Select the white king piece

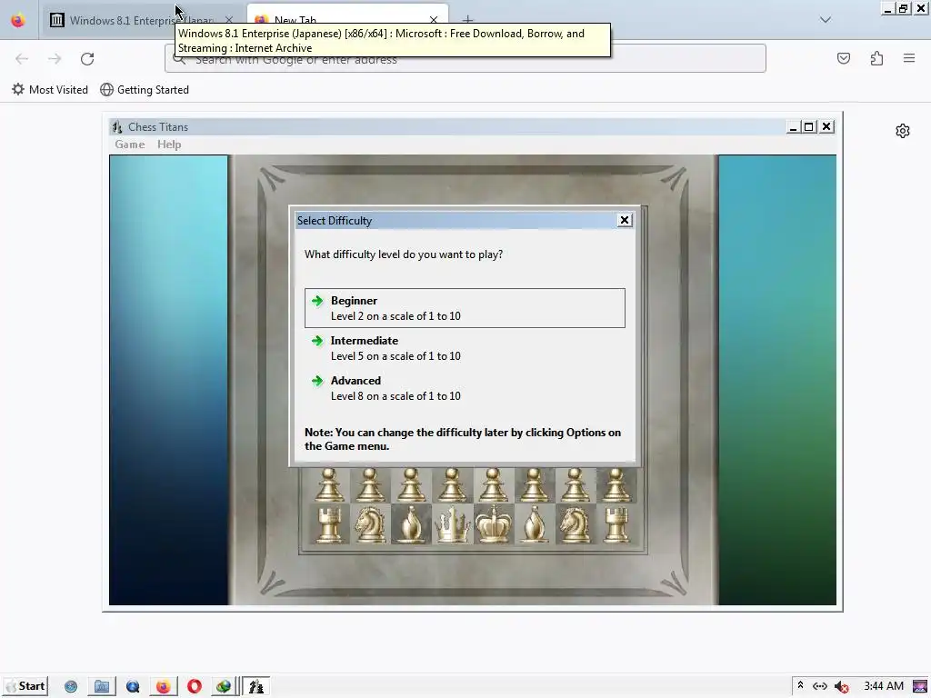pyautogui.click(x=494, y=524)
